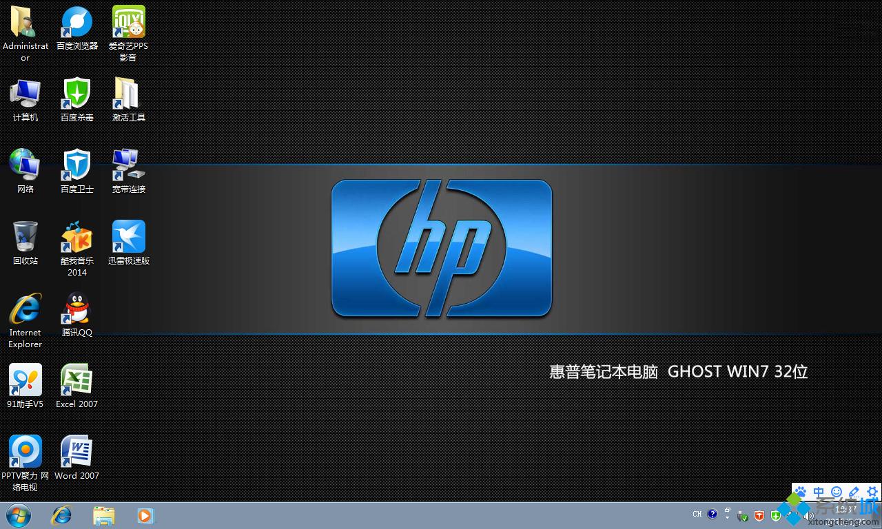
Task: Select the 迅雷极速版 desktop icon
Action: [x=129, y=237]
